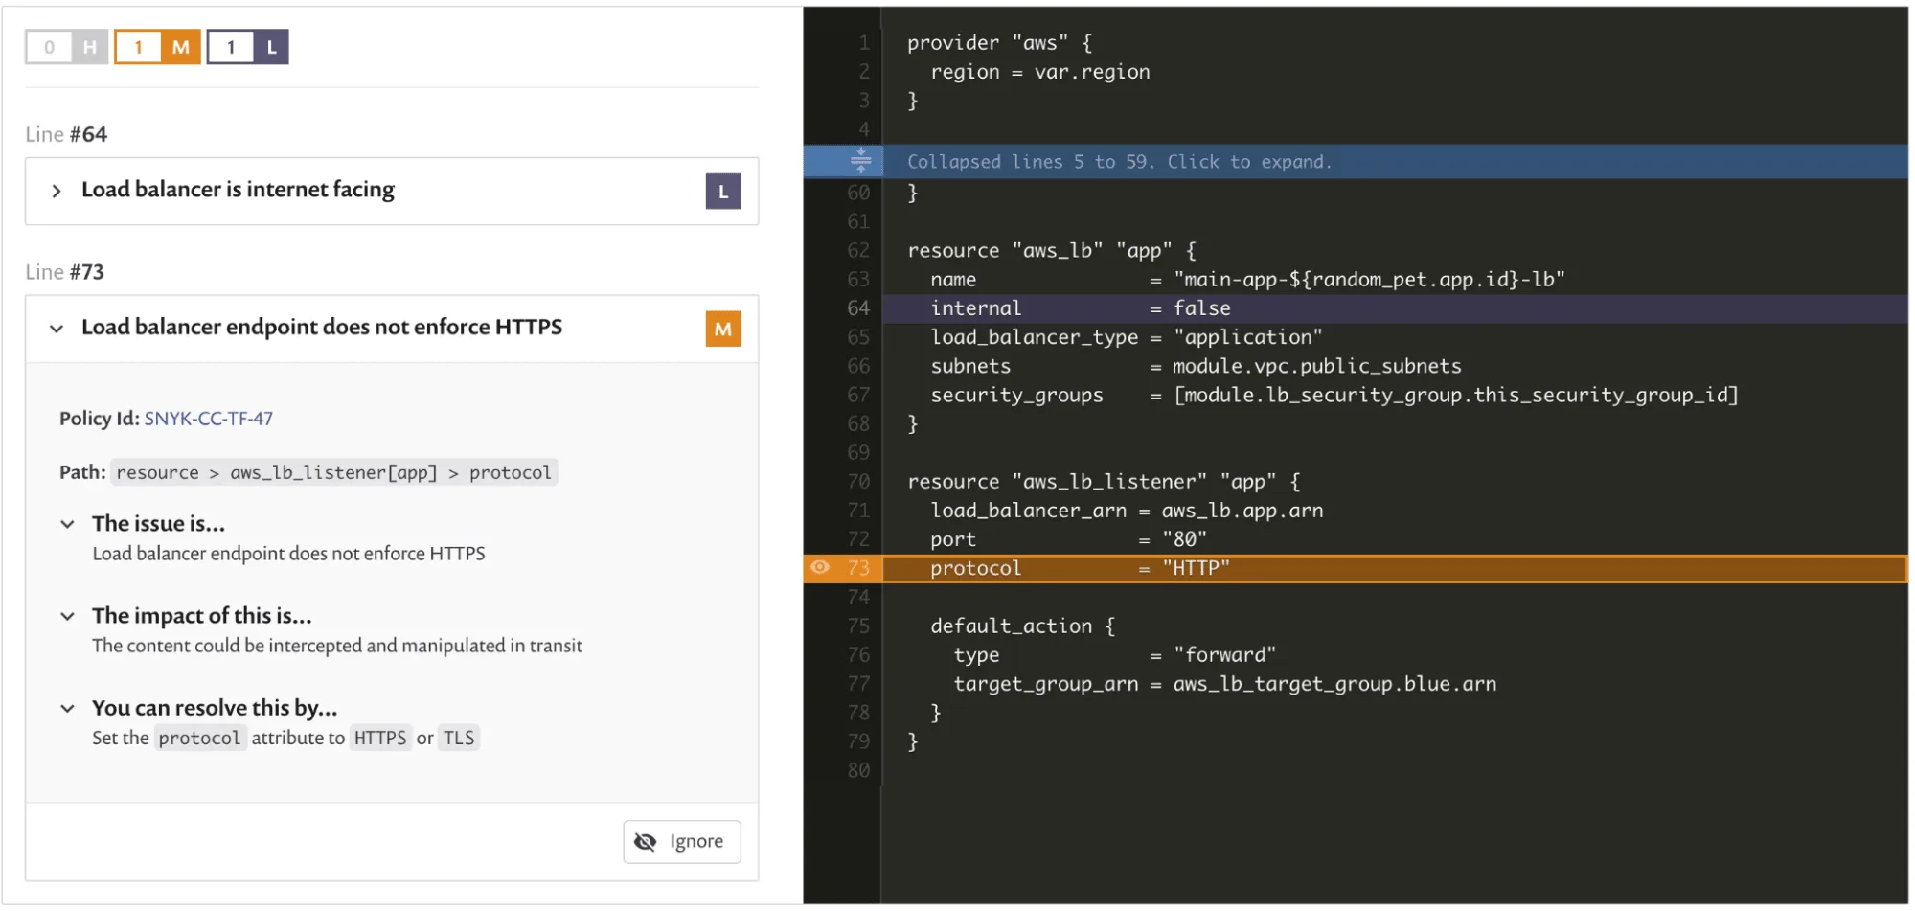Open the SNYK-CC-TF-47 policy link
1915x911 pixels.
[x=207, y=418]
